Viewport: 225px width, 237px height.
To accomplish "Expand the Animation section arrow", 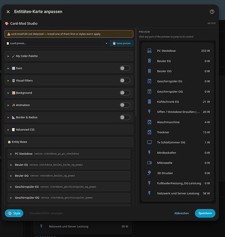I will click(x=8, y=105).
